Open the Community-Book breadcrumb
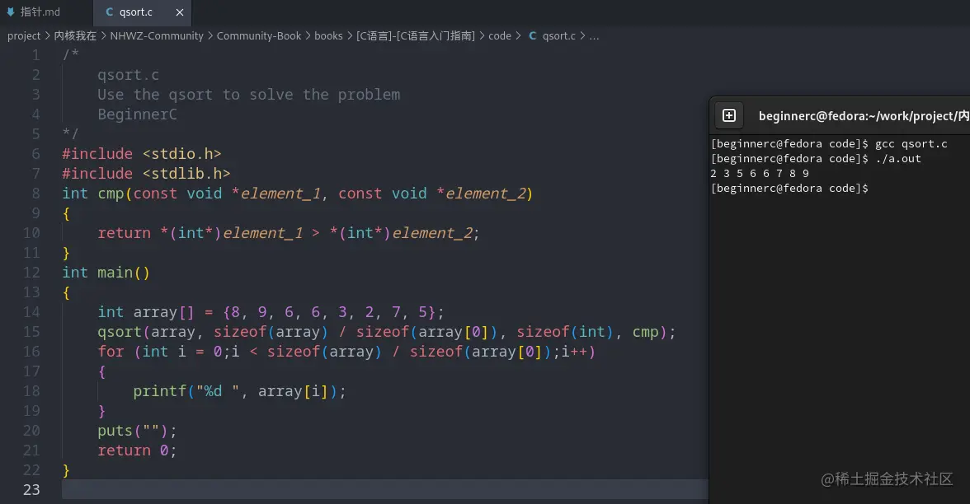The width and height of the screenshot is (970, 504). click(x=259, y=36)
